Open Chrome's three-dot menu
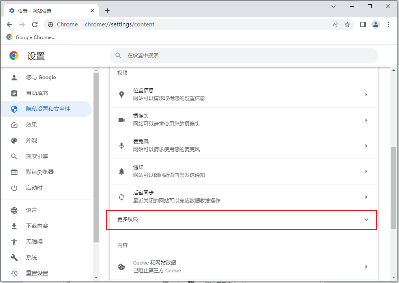 click(x=388, y=24)
